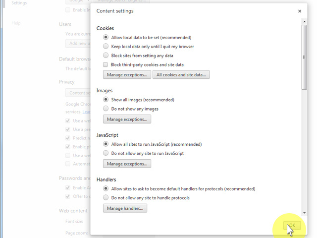The height and width of the screenshot is (238, 317).
Task: Open Help in the left sidebar
Action: click(x=16, y=23)
